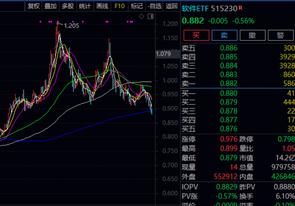Switch to 多股 multi-stock view
The height and width of the screenshot is (206, 295).
67,6
